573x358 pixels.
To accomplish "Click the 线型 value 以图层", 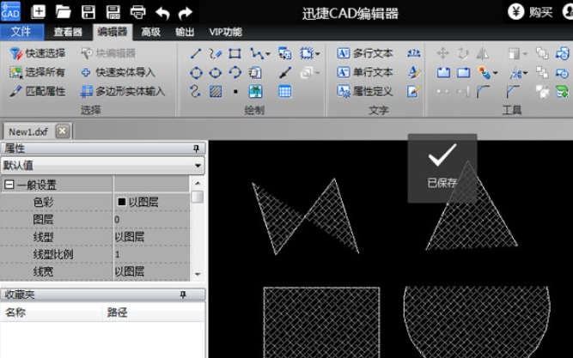I will tap(152, 237).
